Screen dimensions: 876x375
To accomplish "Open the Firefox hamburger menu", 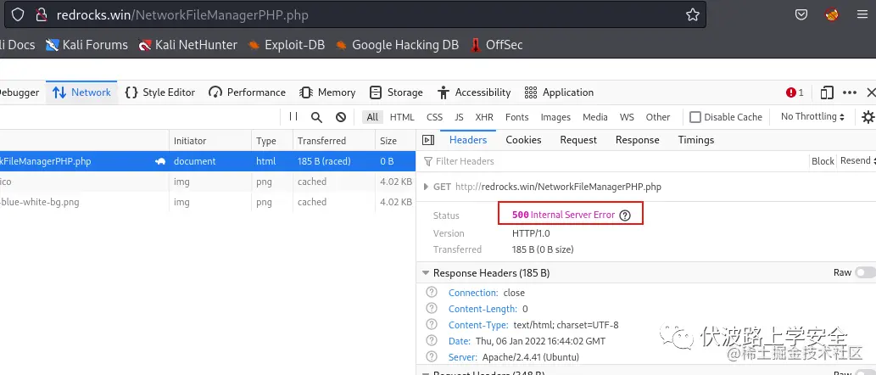I will click(x=862, y=14).
